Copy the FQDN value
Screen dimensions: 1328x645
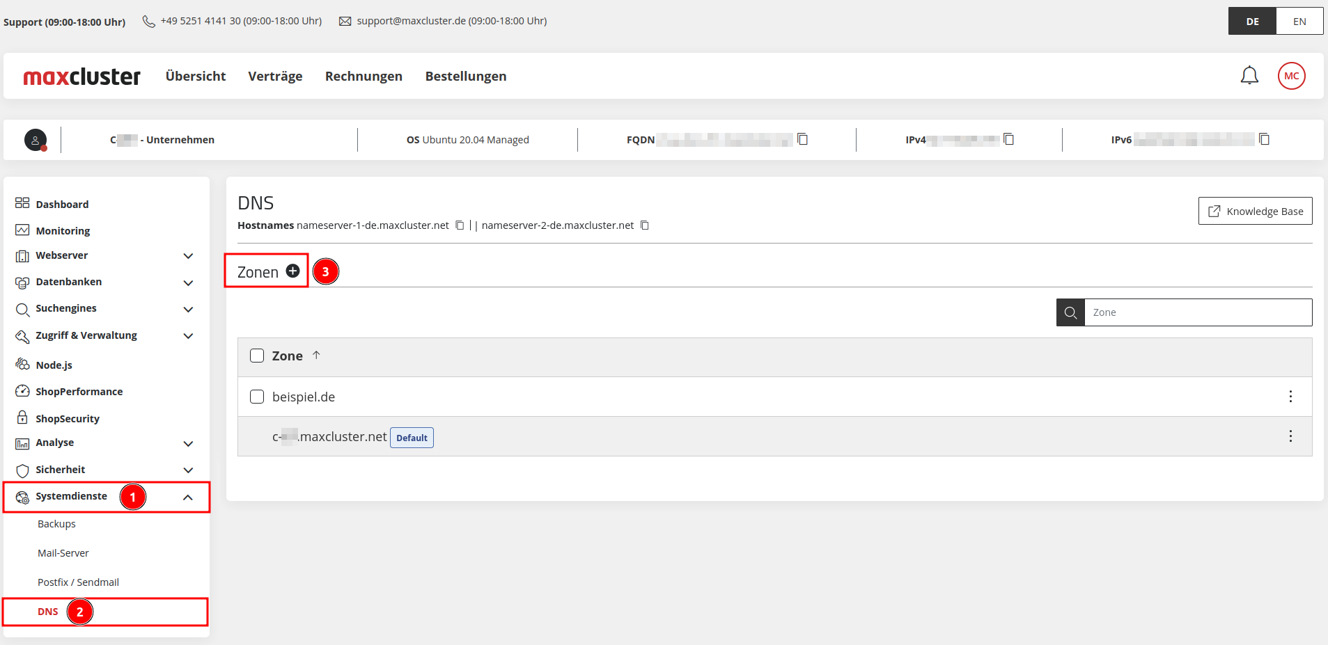(802, 139)
